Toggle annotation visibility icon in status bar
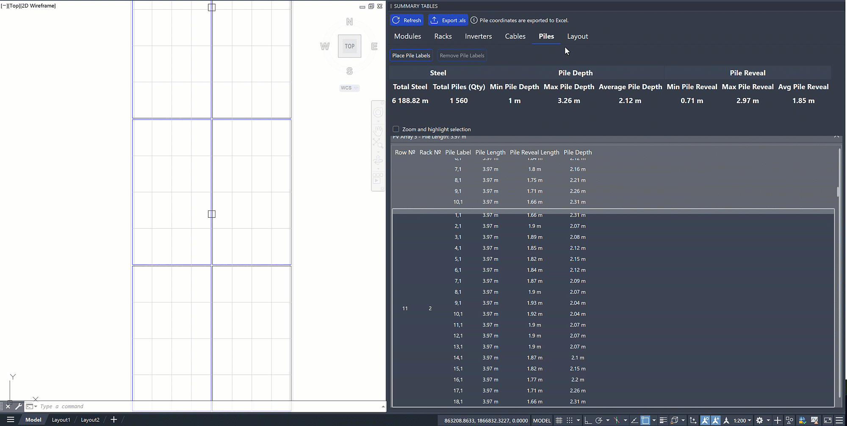Image resolution: width=847 pixels, height=426 pixels. pos(705,420)
